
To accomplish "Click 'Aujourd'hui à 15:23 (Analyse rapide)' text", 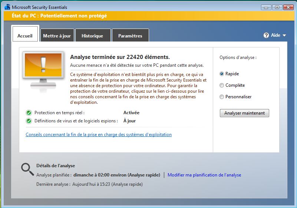I will coord(108,184).
